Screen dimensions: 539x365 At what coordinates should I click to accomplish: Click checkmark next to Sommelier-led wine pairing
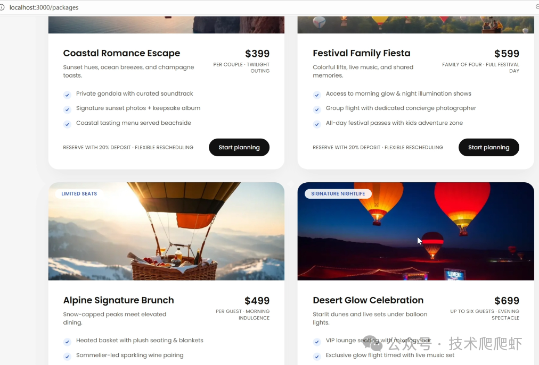[67, 356]
